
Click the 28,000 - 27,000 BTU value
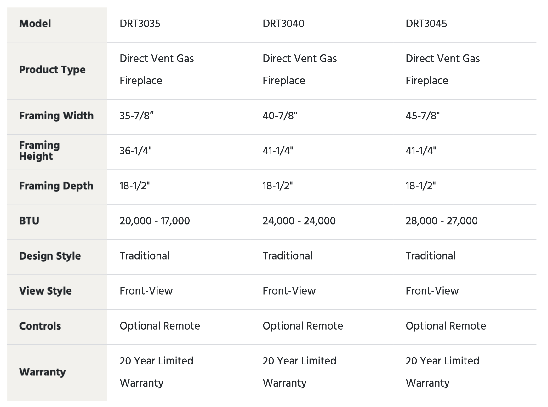coord(442,221)
